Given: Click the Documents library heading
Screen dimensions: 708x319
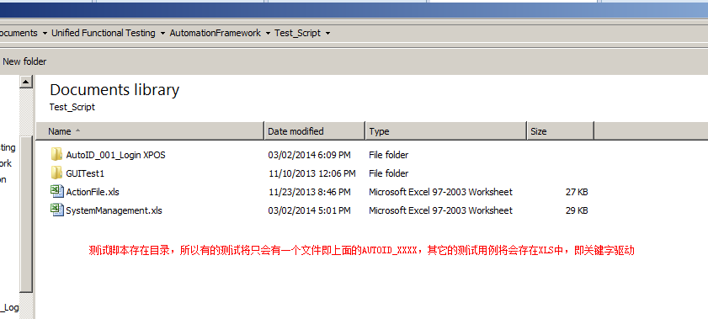Looking at the screenshot, I should coord(114,90).
